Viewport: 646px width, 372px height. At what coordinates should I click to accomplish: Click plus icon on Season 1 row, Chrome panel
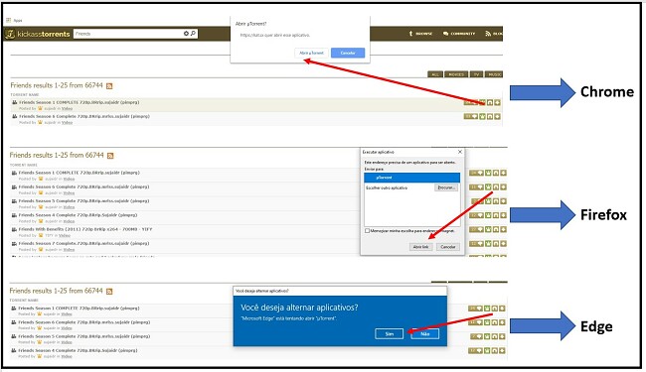(497, 102)
